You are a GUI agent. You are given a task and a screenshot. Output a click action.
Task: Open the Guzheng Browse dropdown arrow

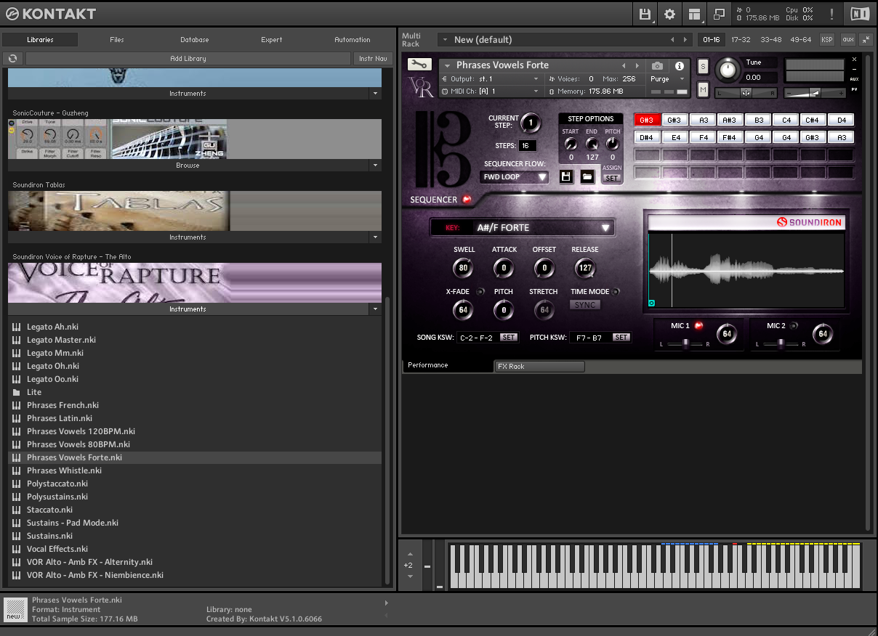pos(375,166)
